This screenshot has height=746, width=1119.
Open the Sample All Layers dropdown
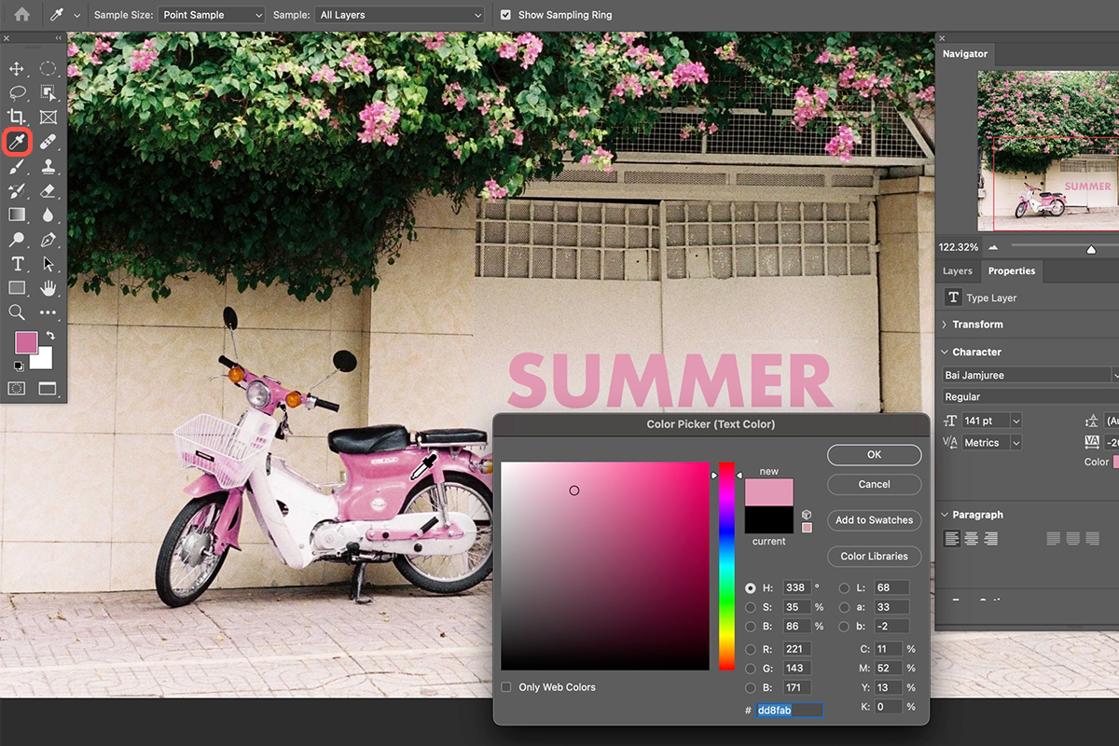point(400,15)
